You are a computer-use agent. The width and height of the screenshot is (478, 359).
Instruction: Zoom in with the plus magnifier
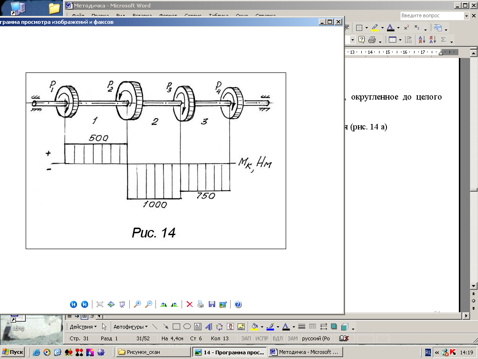[137, 304]
